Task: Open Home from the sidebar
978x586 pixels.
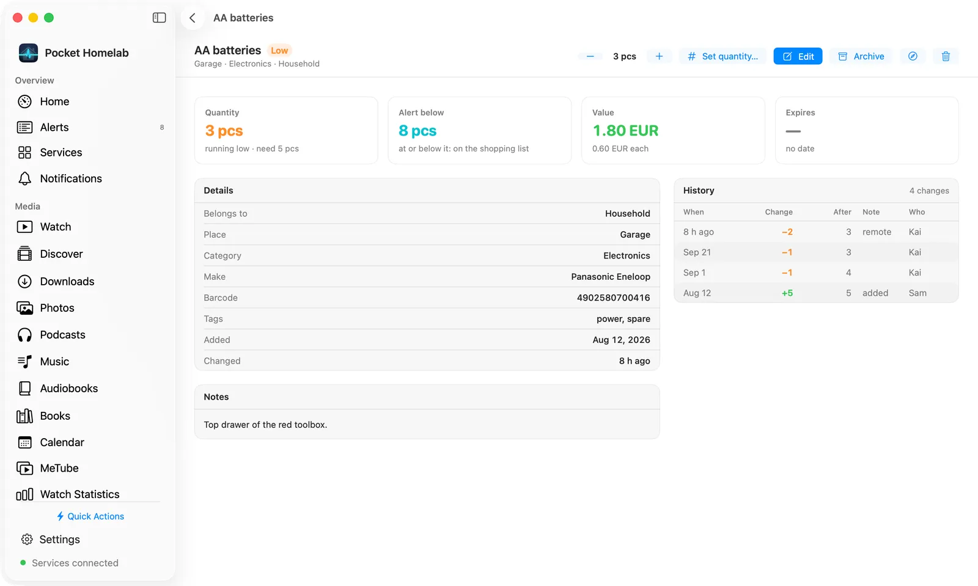Action: click(89, 101)
